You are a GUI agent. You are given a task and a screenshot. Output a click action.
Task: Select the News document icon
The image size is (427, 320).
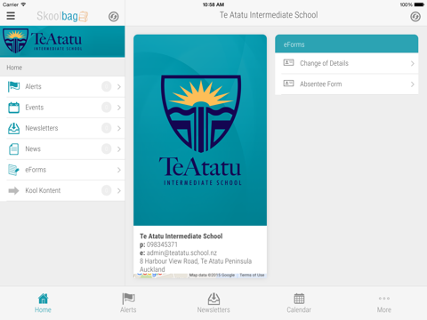point(13,149)
